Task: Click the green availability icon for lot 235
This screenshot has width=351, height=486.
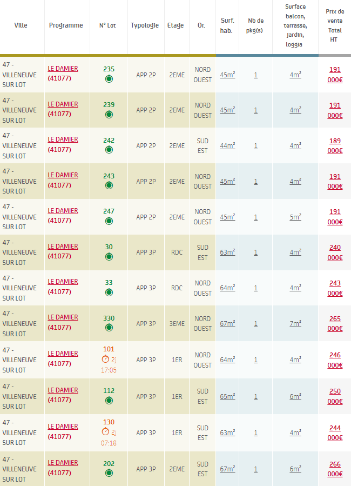Action: [x=109, y=79]
